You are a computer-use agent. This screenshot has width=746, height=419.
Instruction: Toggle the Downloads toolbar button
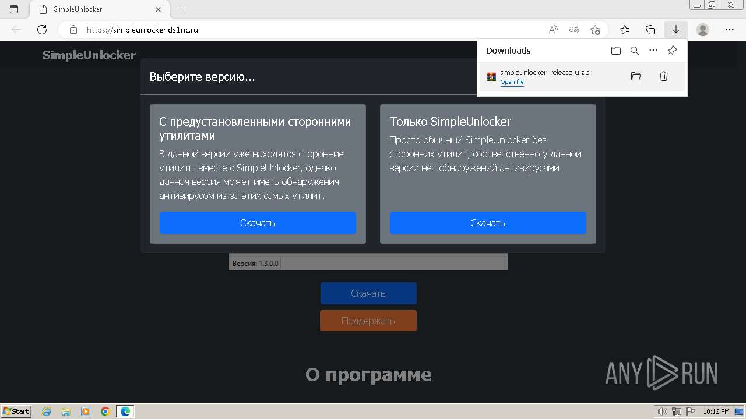tap(676, 30)
